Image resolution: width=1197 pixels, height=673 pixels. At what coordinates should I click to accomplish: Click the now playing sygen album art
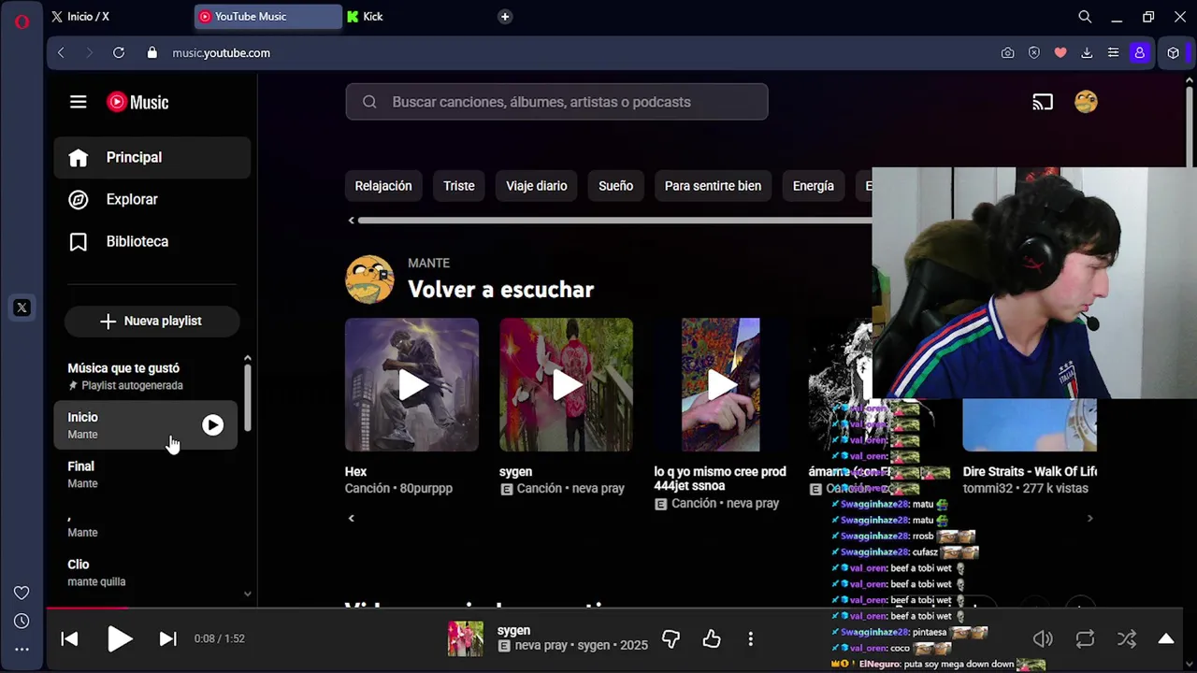[466, 639]
